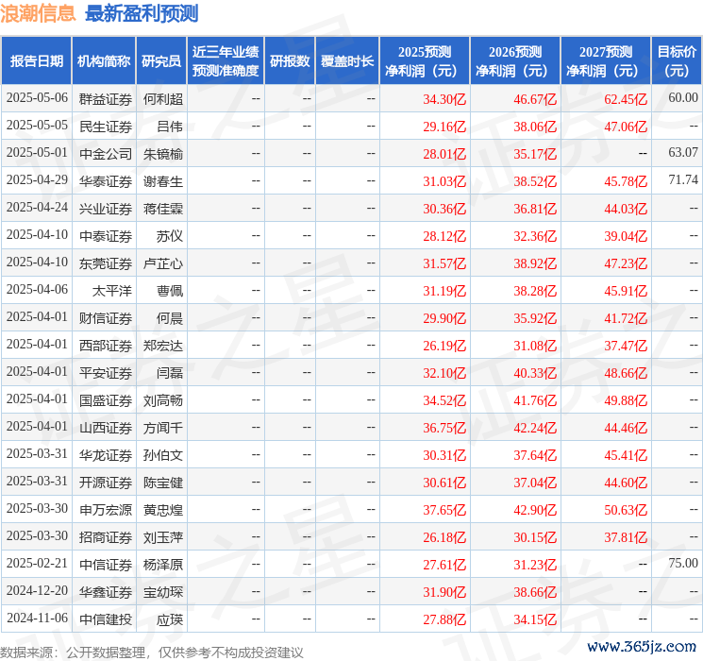The image size is (703, 661).
Task: Click the 覆盖时长 column header
Action: coord(347,61)
